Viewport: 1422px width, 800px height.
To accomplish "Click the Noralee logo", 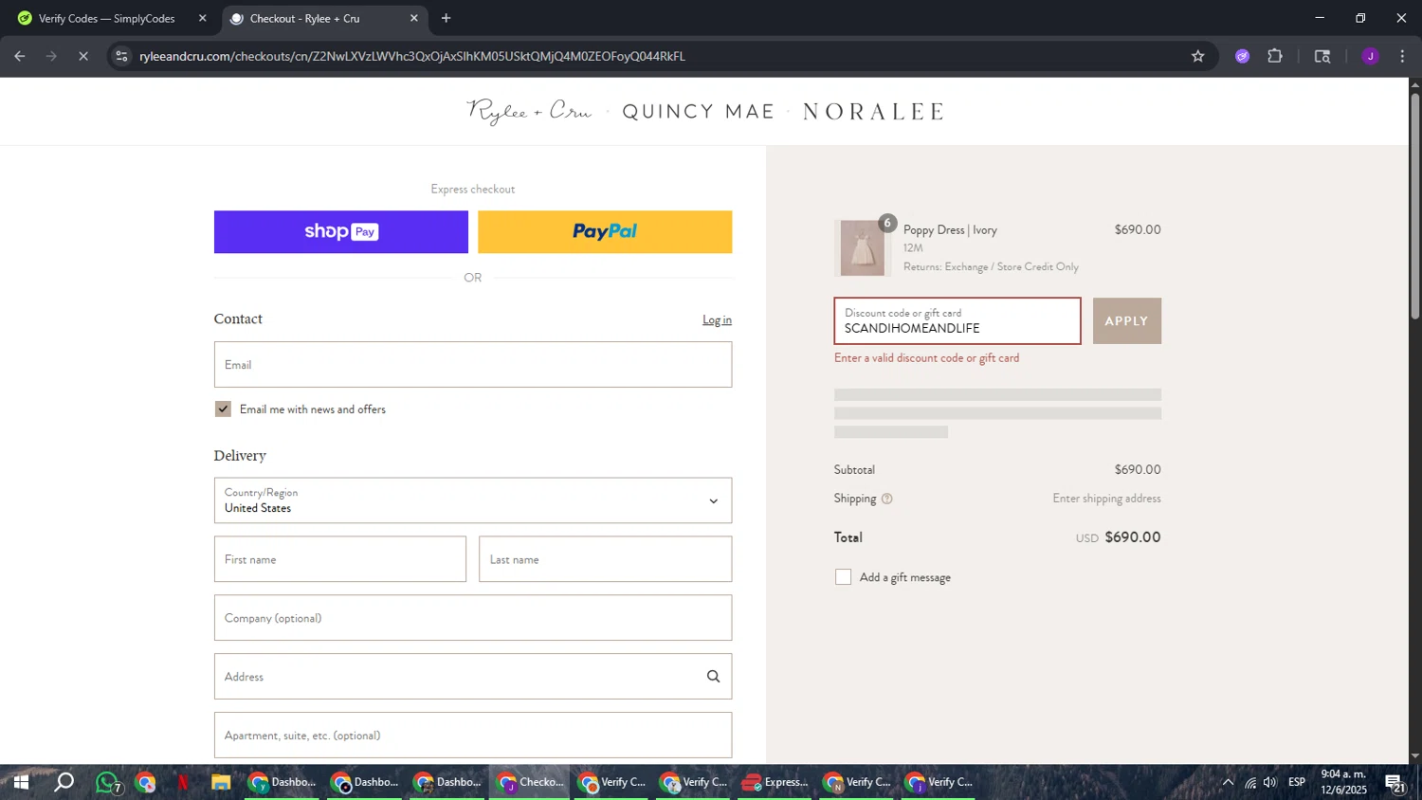I will (873, 112).
